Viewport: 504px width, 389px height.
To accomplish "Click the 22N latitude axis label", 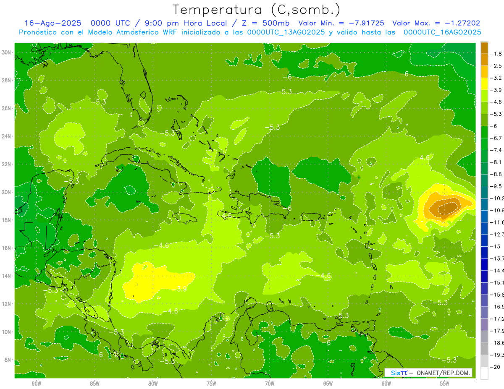I will [x=7, y=164].
